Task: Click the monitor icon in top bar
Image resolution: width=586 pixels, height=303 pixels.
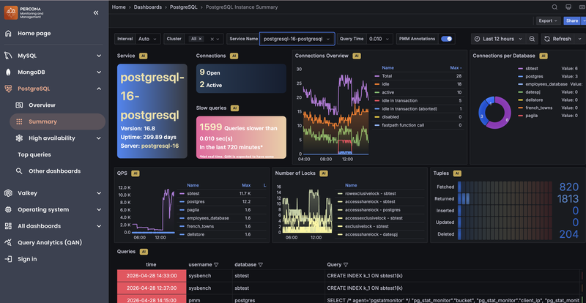Action: [x=568, y=7]
